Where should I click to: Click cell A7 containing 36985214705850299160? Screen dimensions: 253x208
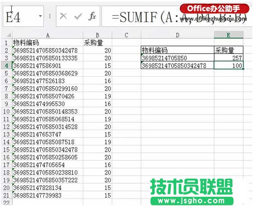47,88
